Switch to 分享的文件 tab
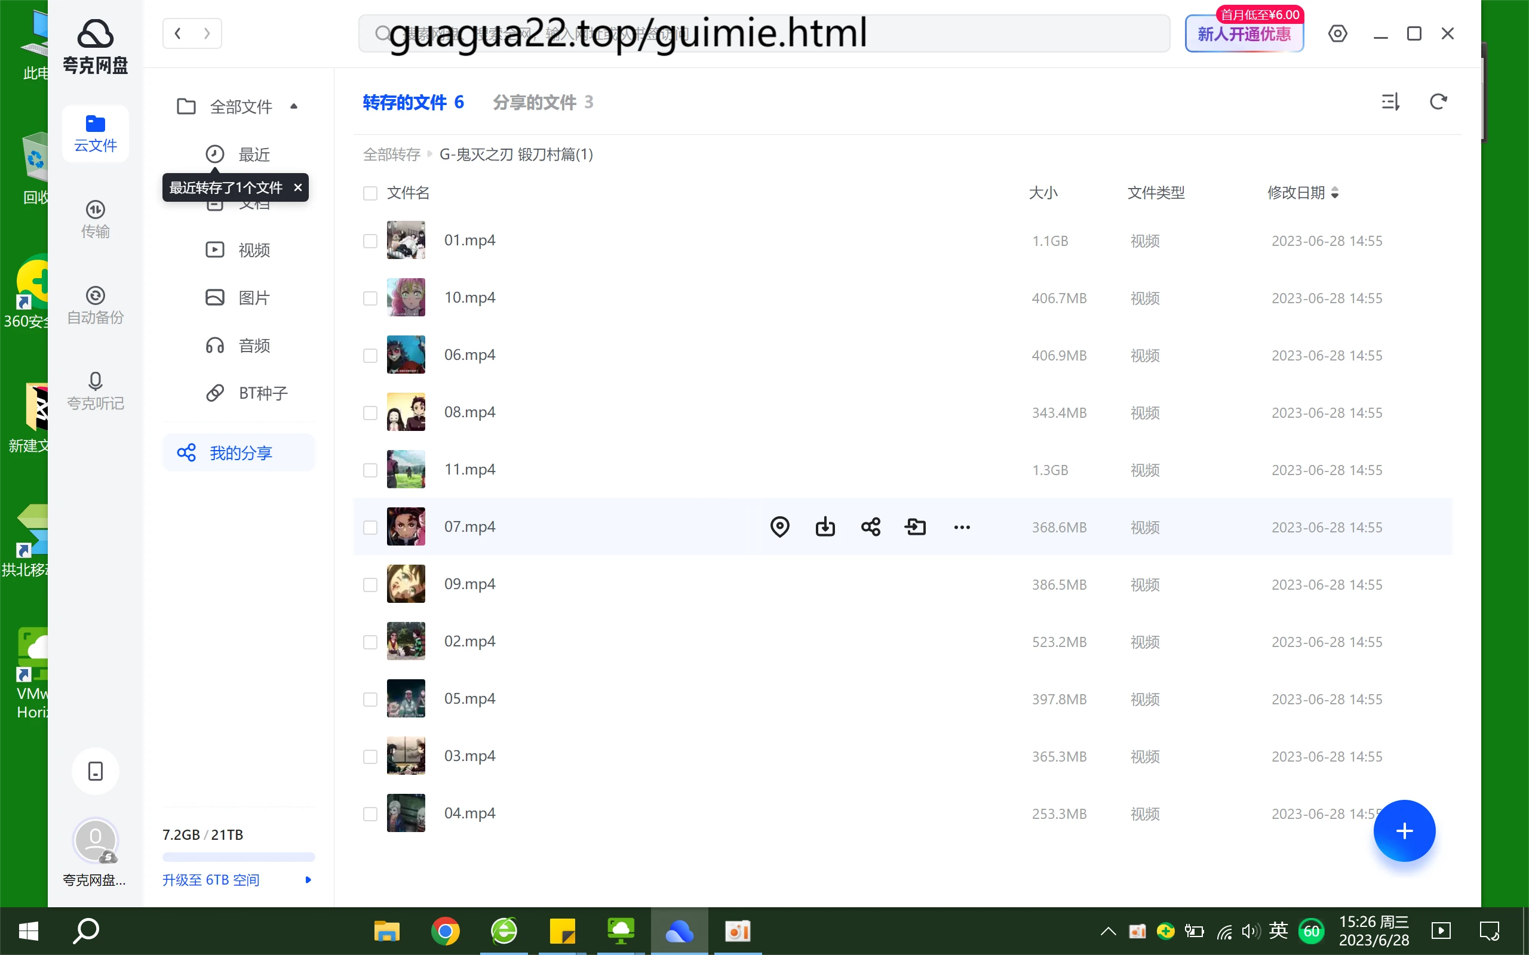The height and width of the screenshot is (955, 1529). coord(543,102)
